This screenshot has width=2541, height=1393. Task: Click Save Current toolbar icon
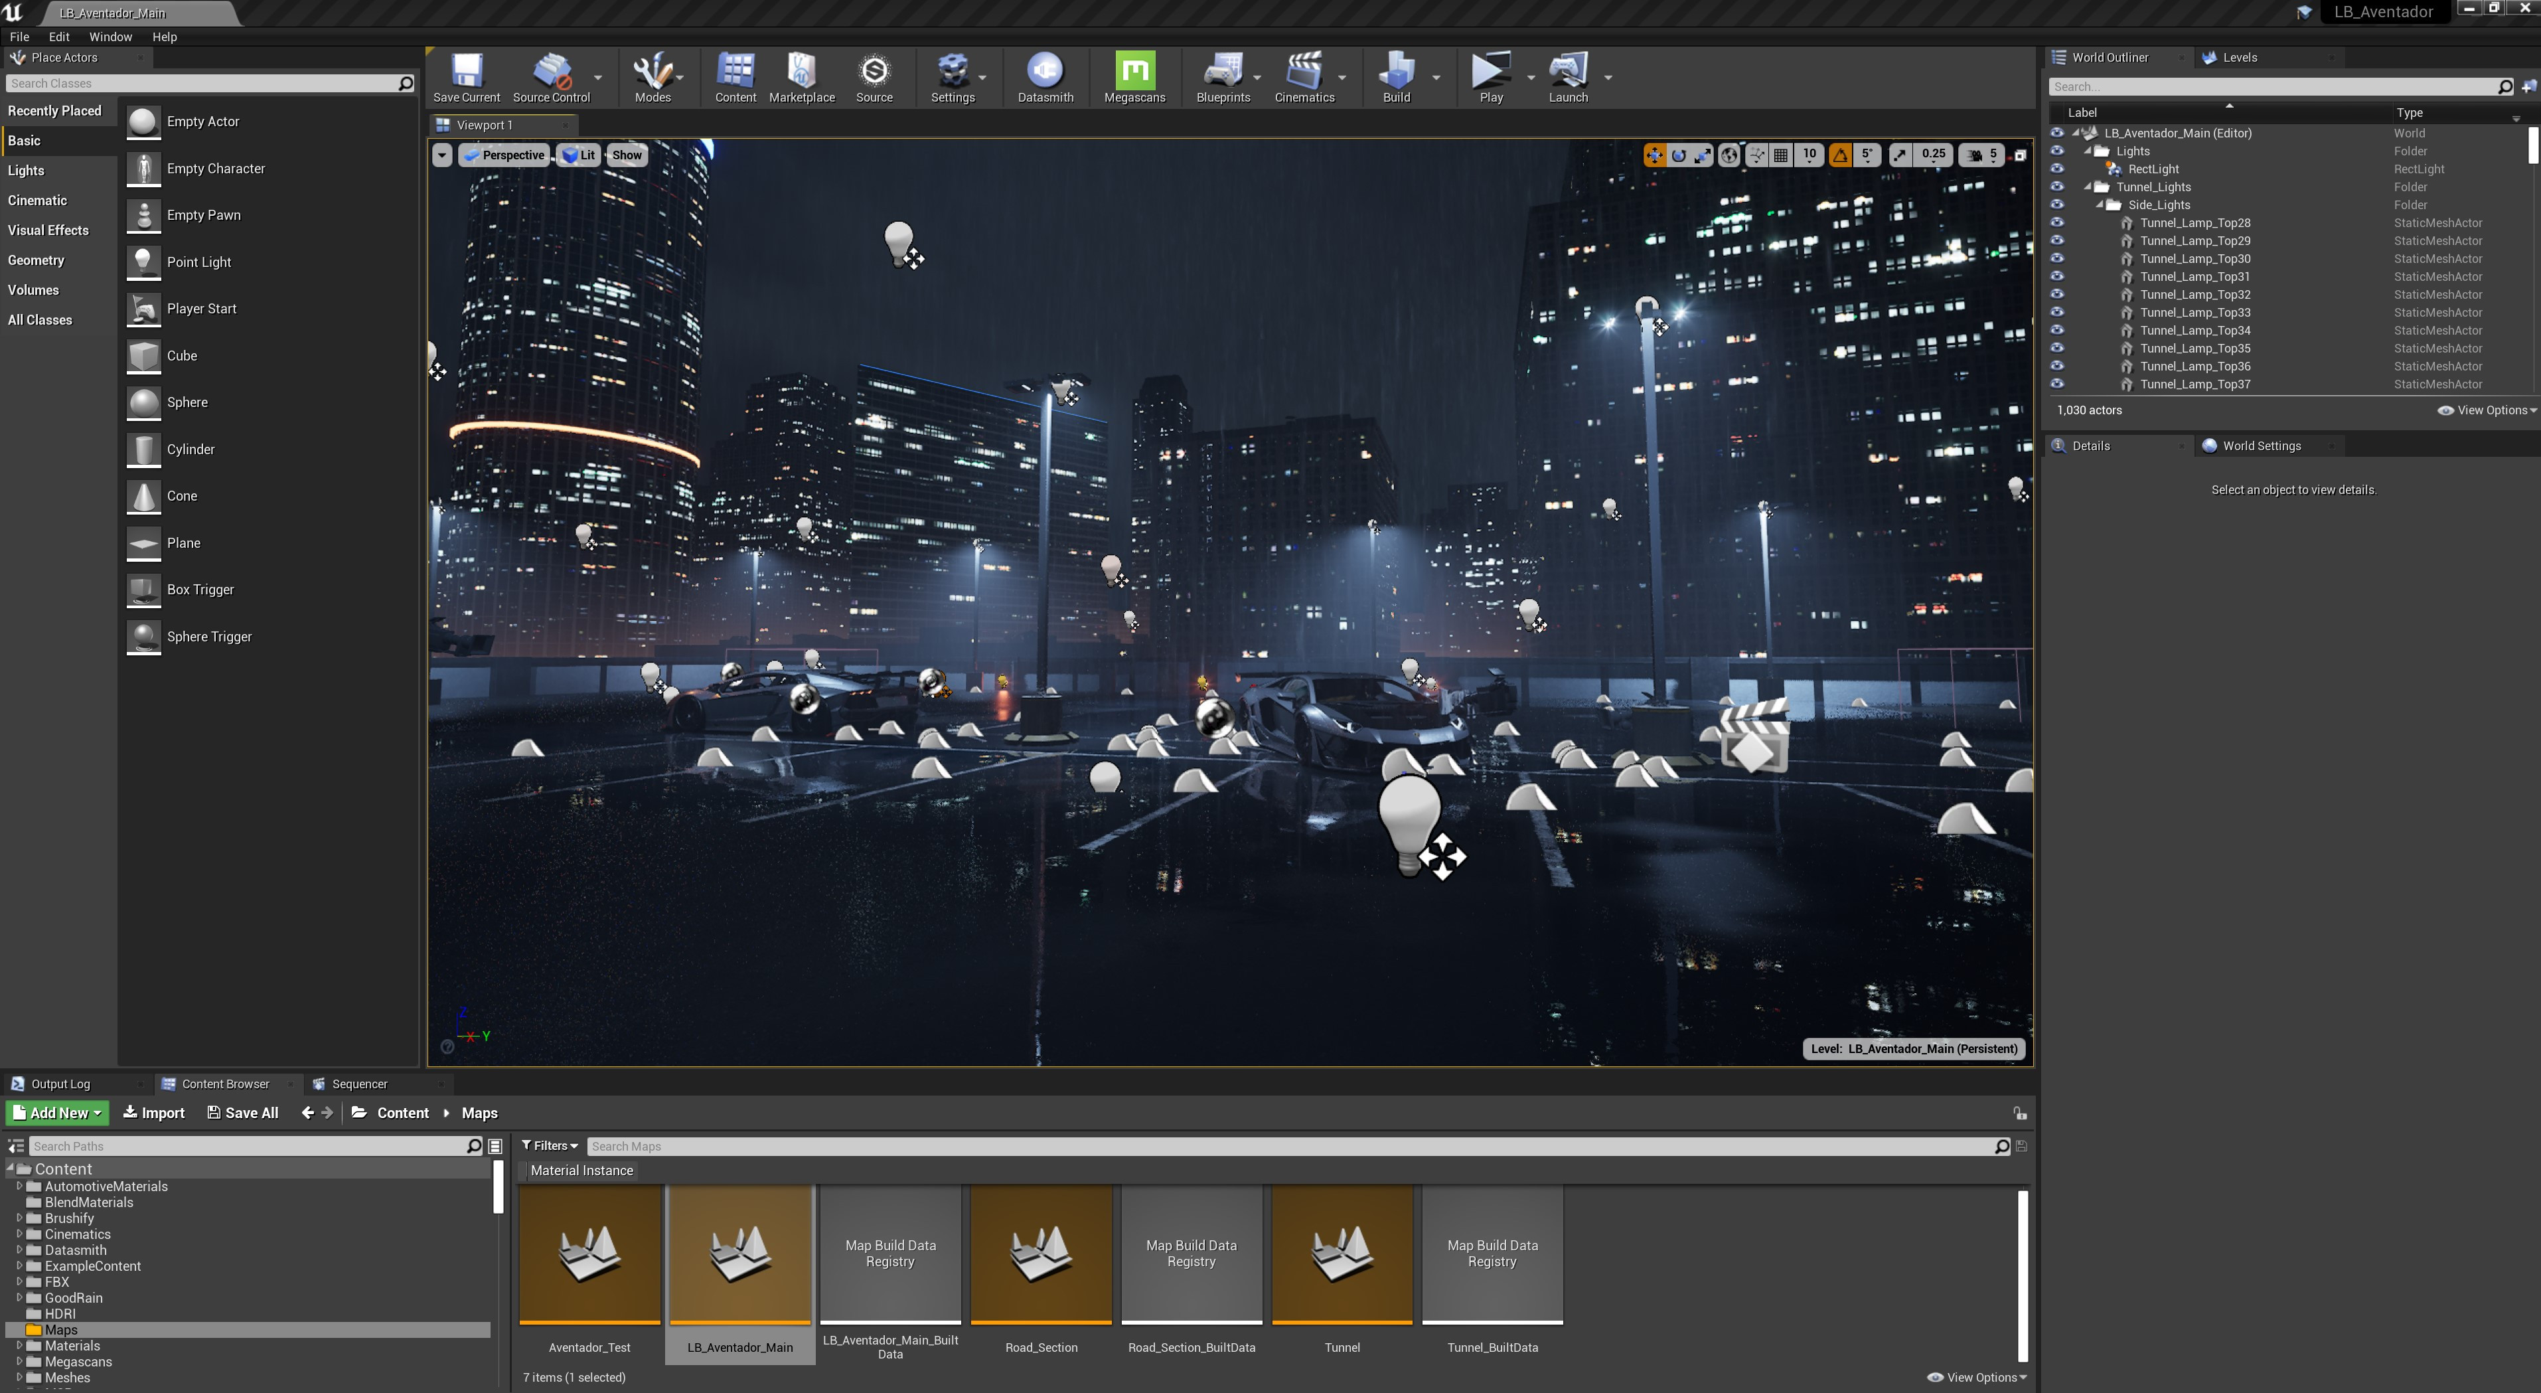pyautogui.click(x=467, y=72)
